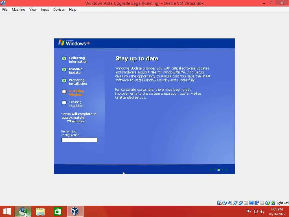Click the 'Stay up to date' heading
The image size is (289, 217).
(137, 58)
